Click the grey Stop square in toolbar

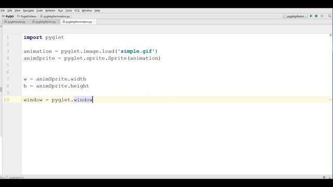click(322, 16)
